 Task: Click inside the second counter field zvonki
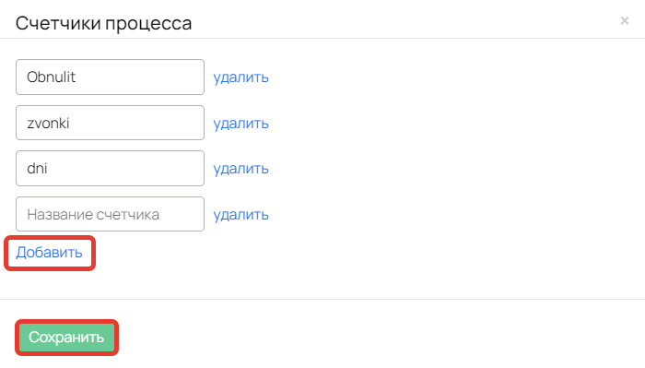click(110, 123)
